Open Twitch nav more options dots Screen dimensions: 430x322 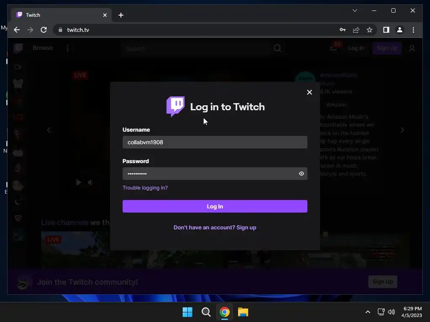68,48
